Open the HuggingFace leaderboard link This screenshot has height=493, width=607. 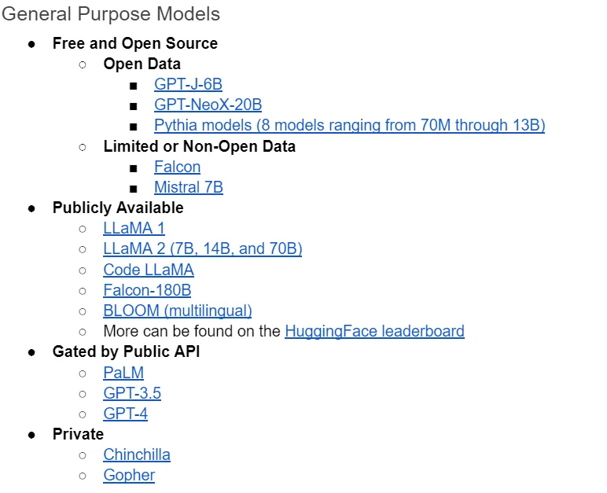point(375,332)
